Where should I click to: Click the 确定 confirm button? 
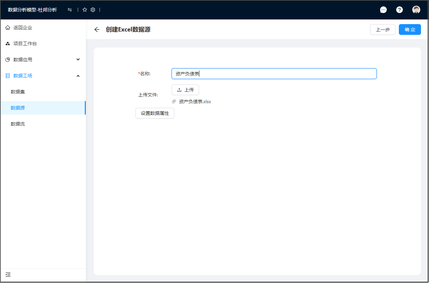coord(410,29)
